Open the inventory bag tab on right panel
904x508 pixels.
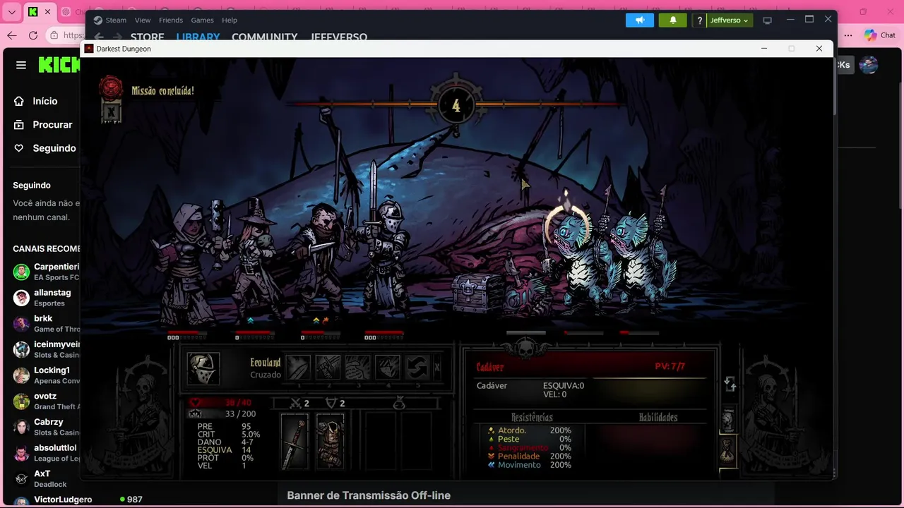(728, 450)
